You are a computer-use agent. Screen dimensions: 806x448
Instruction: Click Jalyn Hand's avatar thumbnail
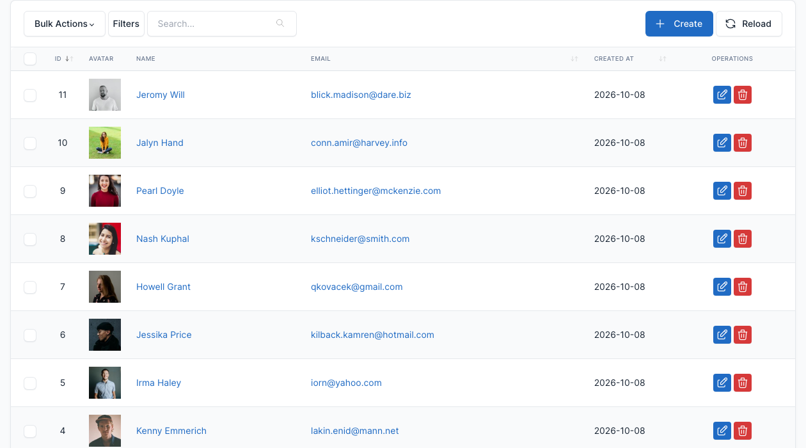coord(105,143)
